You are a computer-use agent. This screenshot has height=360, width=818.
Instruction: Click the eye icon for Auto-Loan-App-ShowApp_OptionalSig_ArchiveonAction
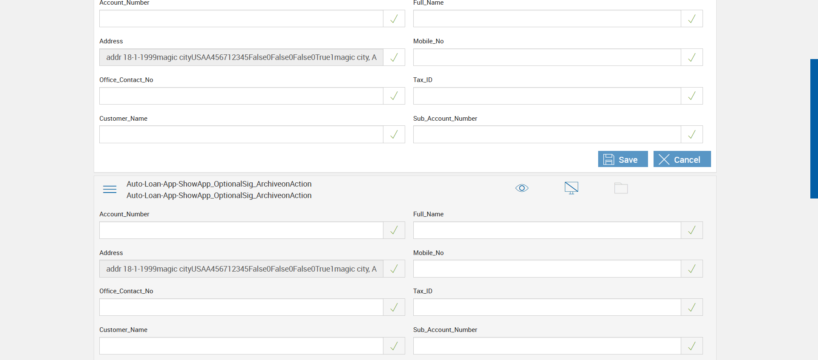tap(521, 188)
